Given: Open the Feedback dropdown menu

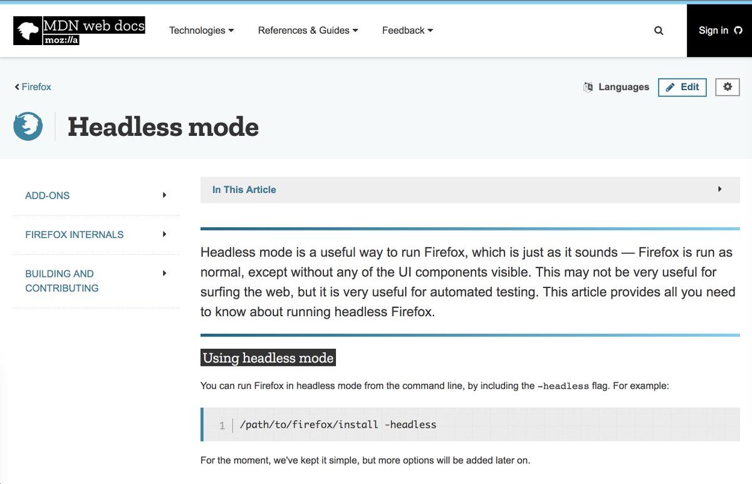Looking at the screenshot, I should [407, 31].
